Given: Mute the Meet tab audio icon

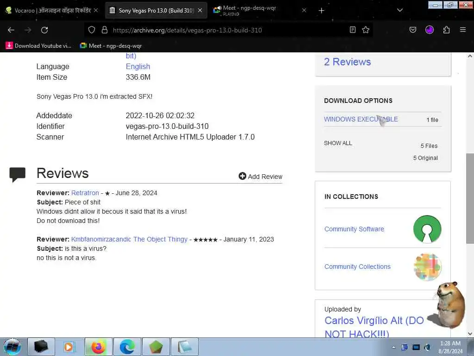Looking at the screenshot, I should click(218, 8).
